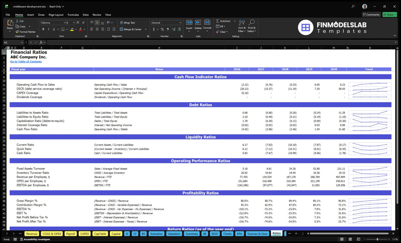The image size is (401, 243).
Task: Open the Review ribbon tab
Action: 97,15
